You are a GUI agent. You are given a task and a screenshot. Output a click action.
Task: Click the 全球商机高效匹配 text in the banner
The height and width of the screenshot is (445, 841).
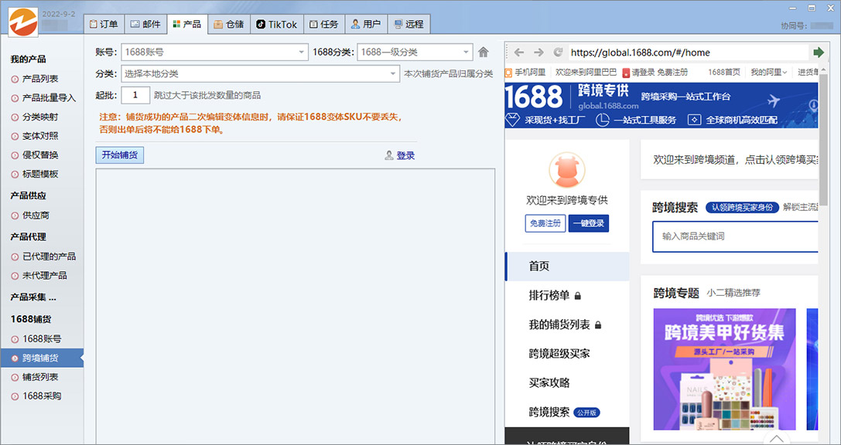pyautogui.click(x=741, y=120)
